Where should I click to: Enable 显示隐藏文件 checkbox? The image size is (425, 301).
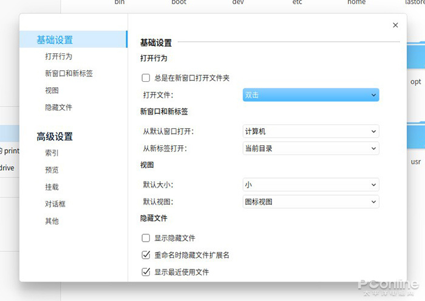[146, 238]
